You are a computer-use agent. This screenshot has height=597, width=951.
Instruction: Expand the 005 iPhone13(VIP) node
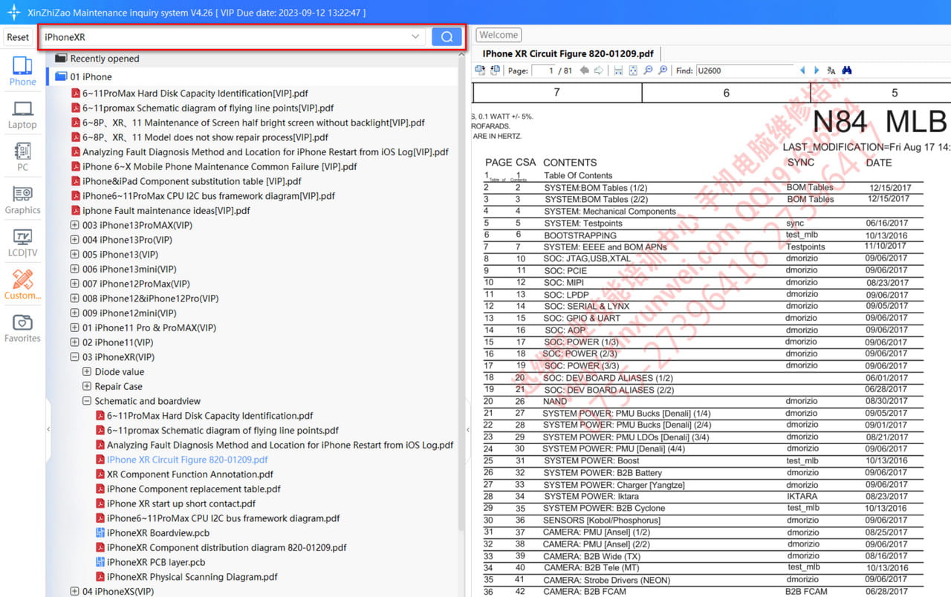74,255
